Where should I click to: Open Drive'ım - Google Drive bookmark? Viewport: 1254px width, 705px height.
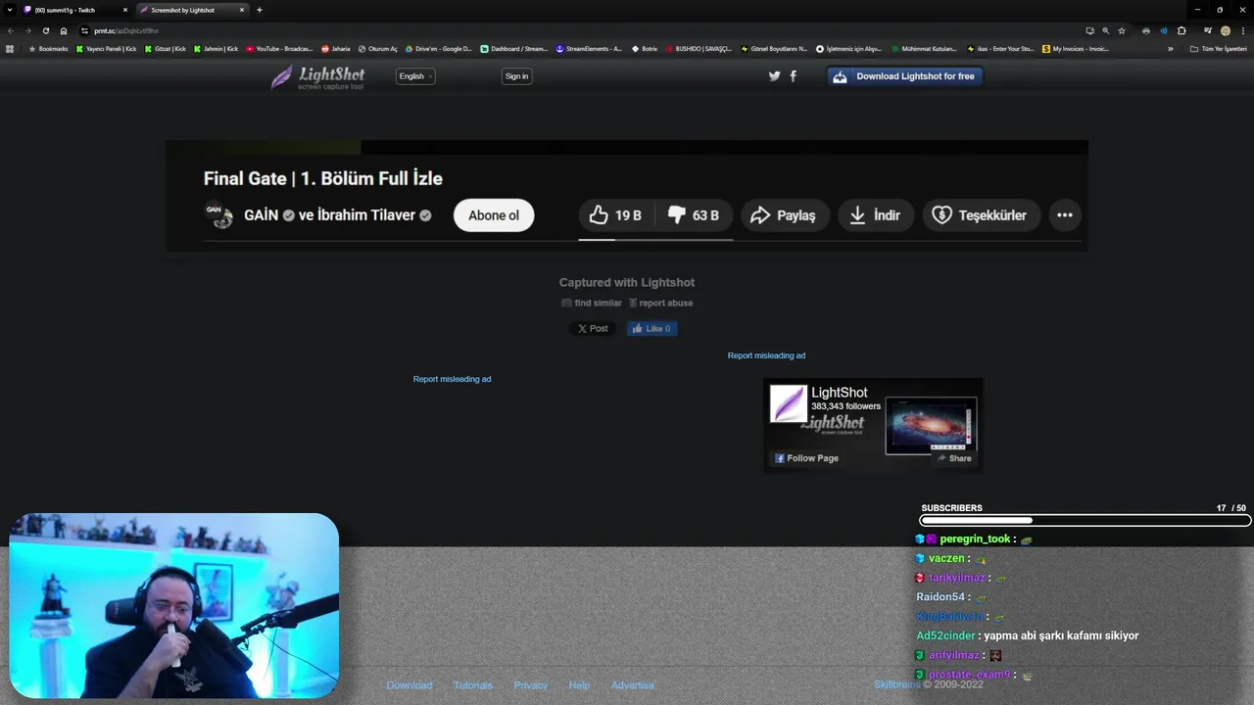point(438,49)
